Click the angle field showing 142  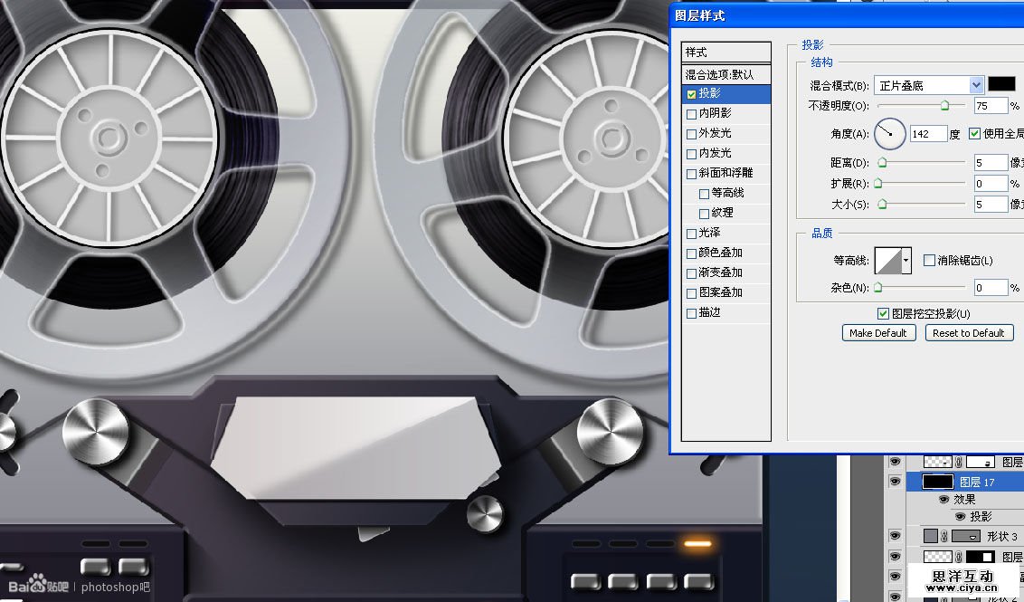tap(928, 134)
